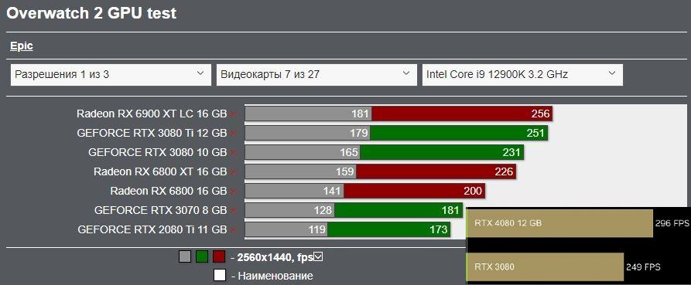Click the Radeon RX 6800 16 GB label
This screenshot has height=285, width=691.
coord(169,192)
